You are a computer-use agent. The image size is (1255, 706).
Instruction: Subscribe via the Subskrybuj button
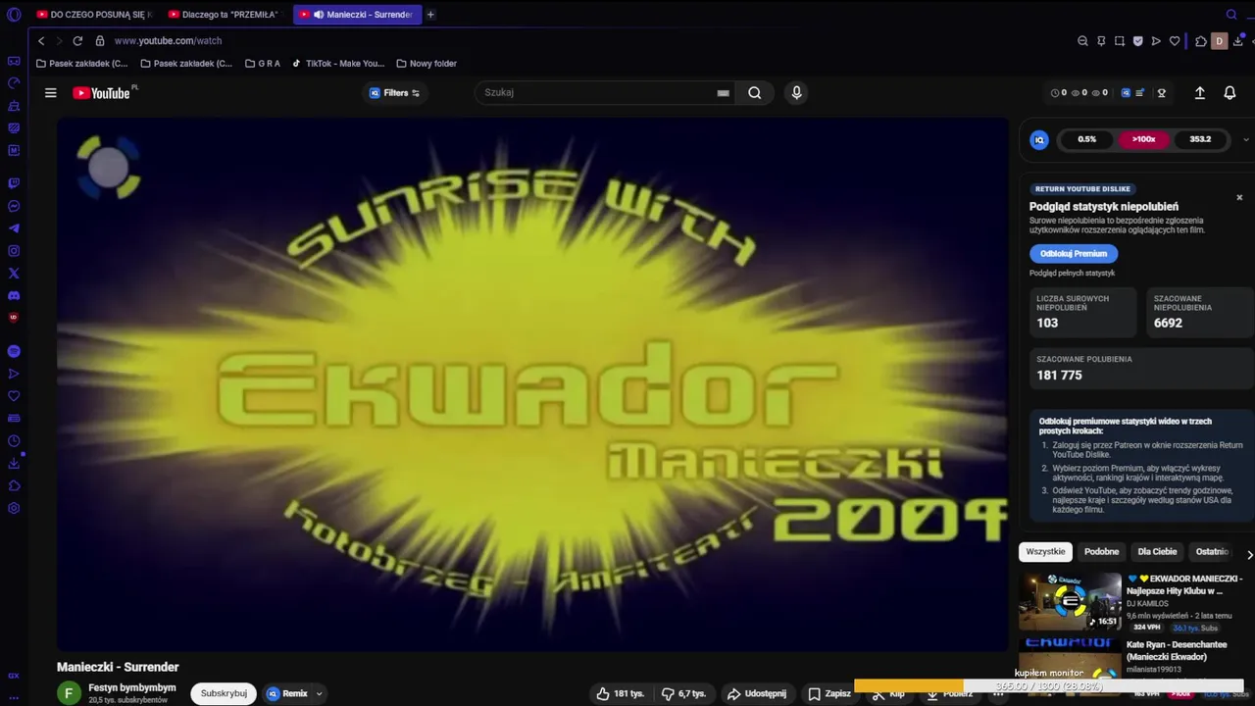(224, 693)
